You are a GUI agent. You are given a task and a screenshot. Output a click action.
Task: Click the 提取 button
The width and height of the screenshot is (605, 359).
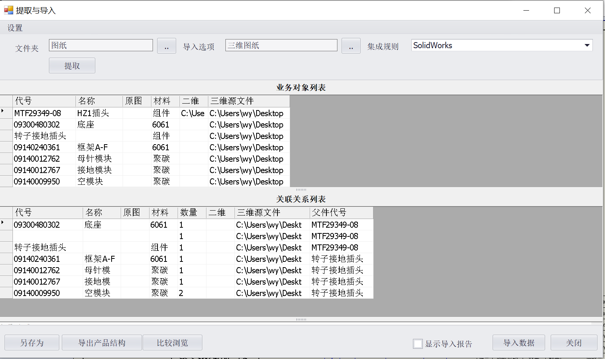point(72,66)
